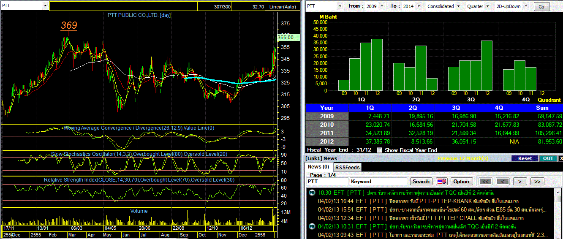Click the Volume panel label

[x=139, y=211]
